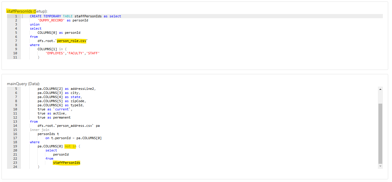This screenshot has width=392, height=182.
Task: Click 'true as permanent' line
Action: pyautogui.click(x=54, y=117)
